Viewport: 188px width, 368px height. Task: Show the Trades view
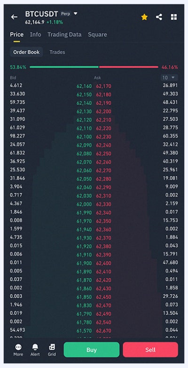pos(57,52)
